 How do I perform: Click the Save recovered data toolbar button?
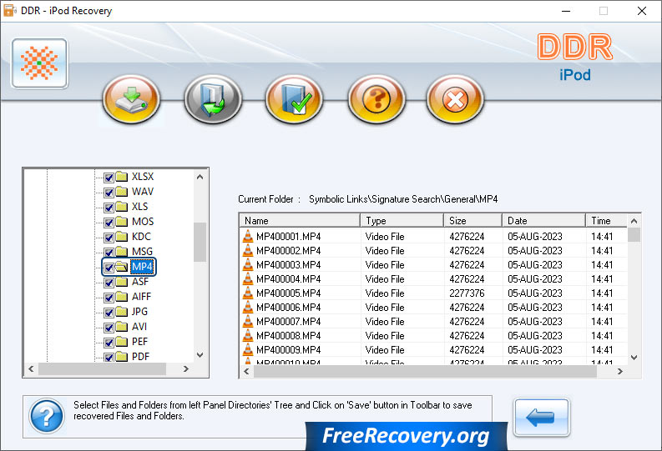click(131, 99)
